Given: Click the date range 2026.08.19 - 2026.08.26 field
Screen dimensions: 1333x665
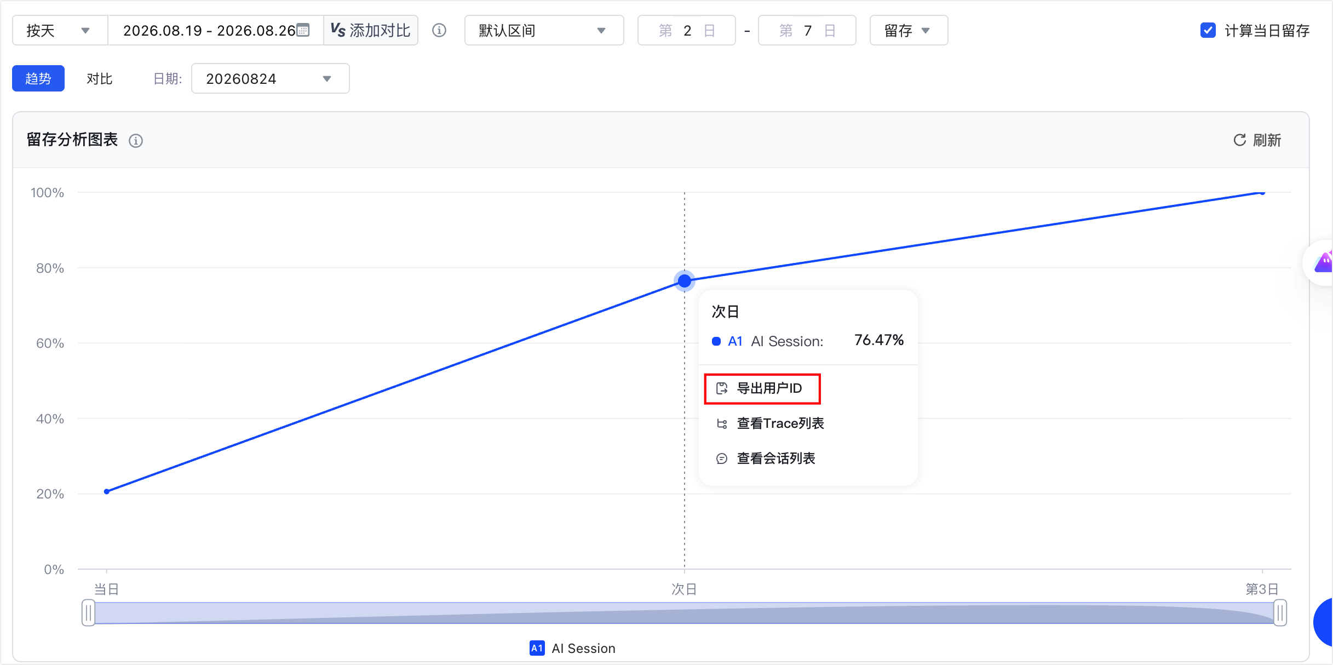Looking at the screenshot, I should [216, 30].
